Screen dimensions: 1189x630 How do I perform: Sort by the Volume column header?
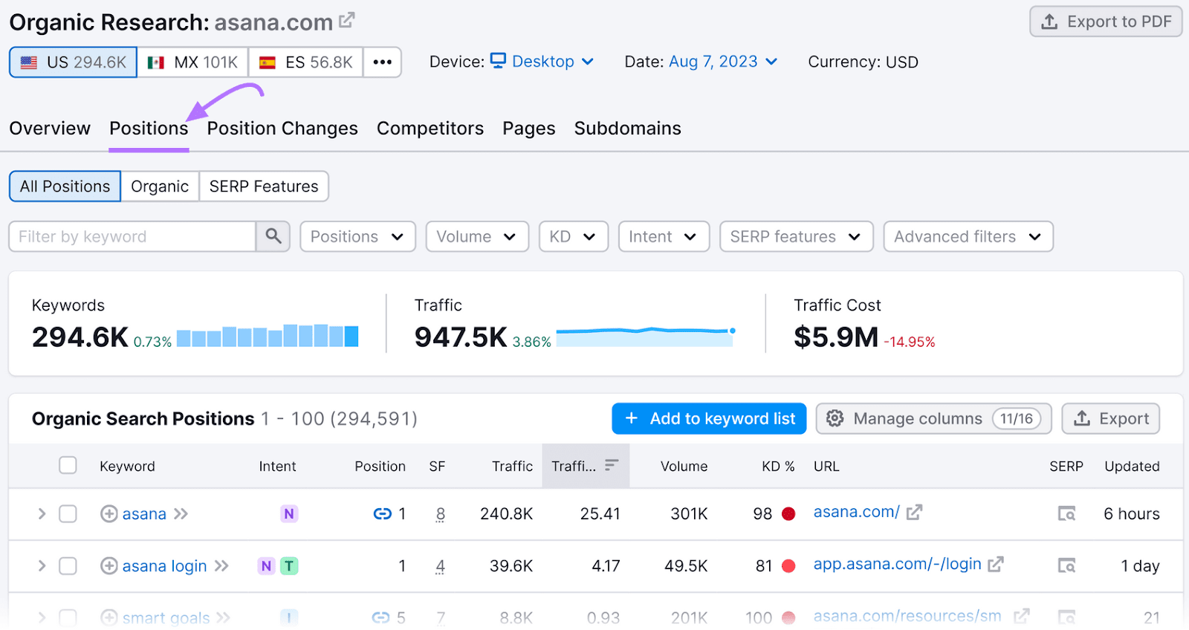[684, 466]
